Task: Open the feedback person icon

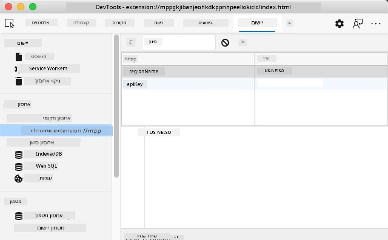Action: point(357,24)
